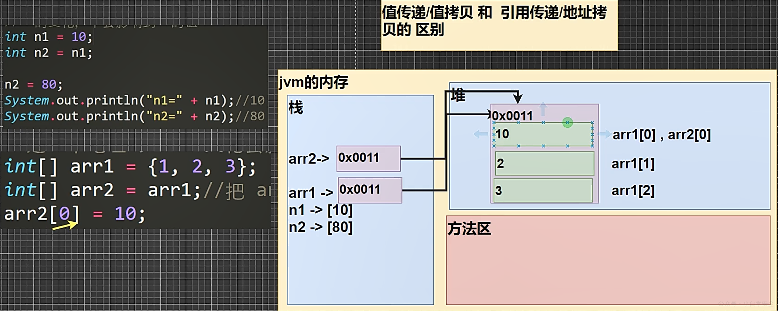
Task: Select the green heap cell containing 3
Action: [543, 190]
